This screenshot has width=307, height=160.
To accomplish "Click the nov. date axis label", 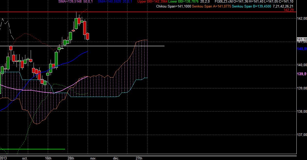I will (x=93, y=158).
